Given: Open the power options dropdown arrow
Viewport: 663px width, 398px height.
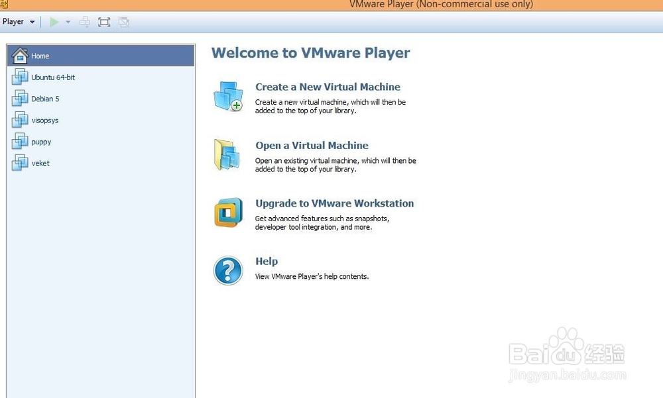Looking at the screenshot, I should pos(68,22).
